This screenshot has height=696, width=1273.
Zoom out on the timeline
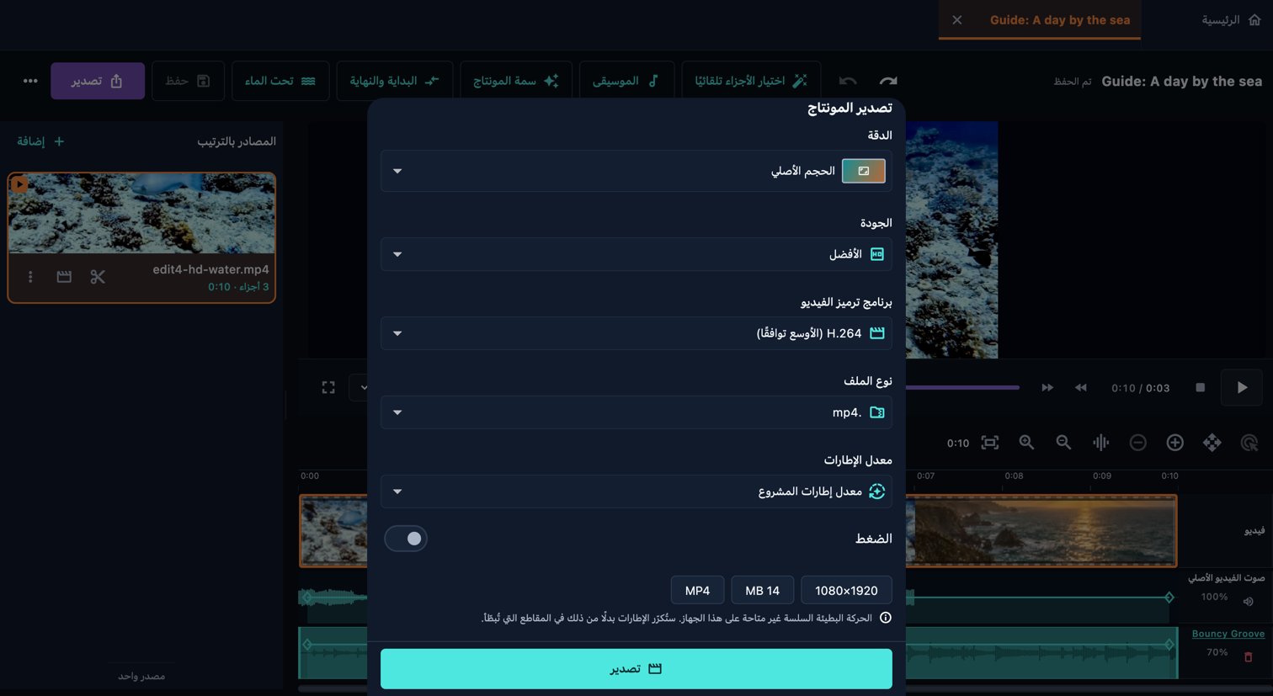point(1063,443)
